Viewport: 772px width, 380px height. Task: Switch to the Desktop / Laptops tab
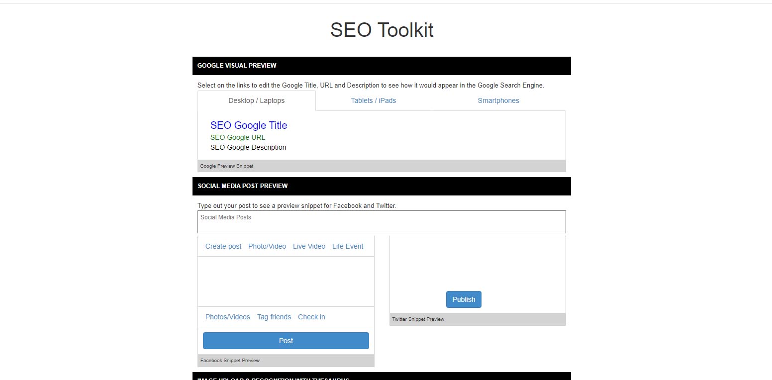pyautogui.click(x=256, y=100)
